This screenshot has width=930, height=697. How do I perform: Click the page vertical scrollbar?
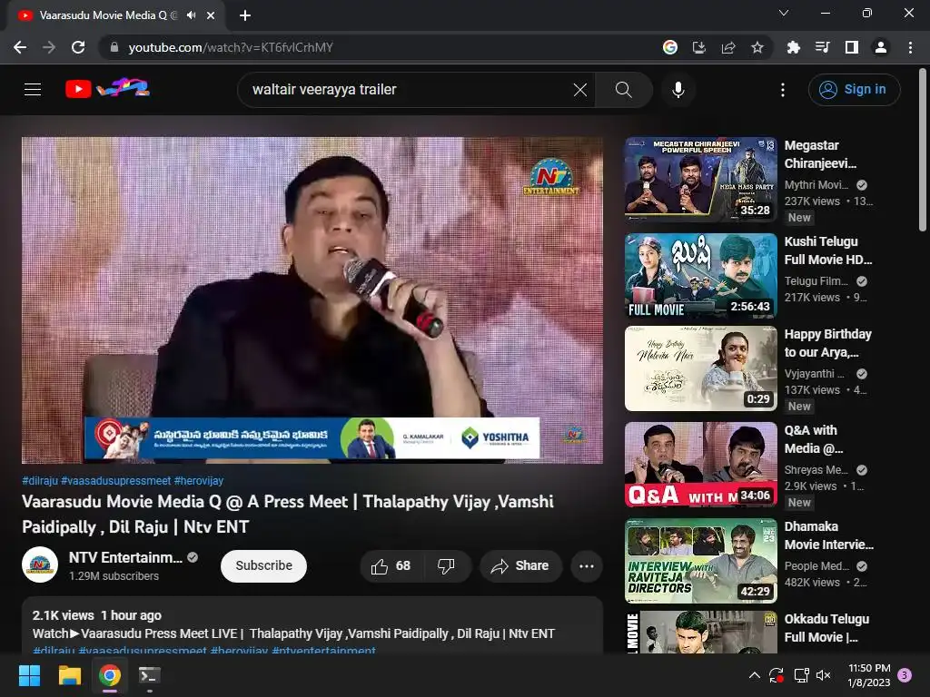[923, 150]
